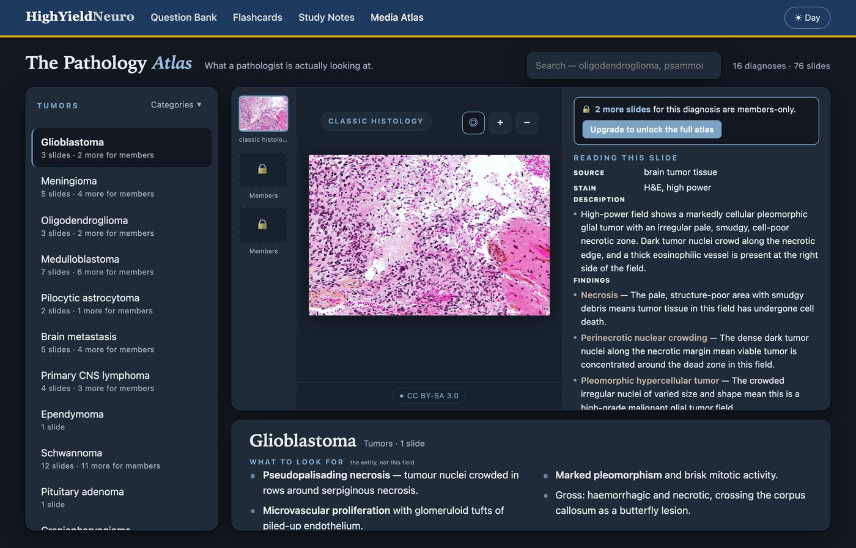The height and width of the screenshot is (548, 856).
Task: Click the HighYieldNeuro logo
Action: pyautogui.click(x=80, y=16)
